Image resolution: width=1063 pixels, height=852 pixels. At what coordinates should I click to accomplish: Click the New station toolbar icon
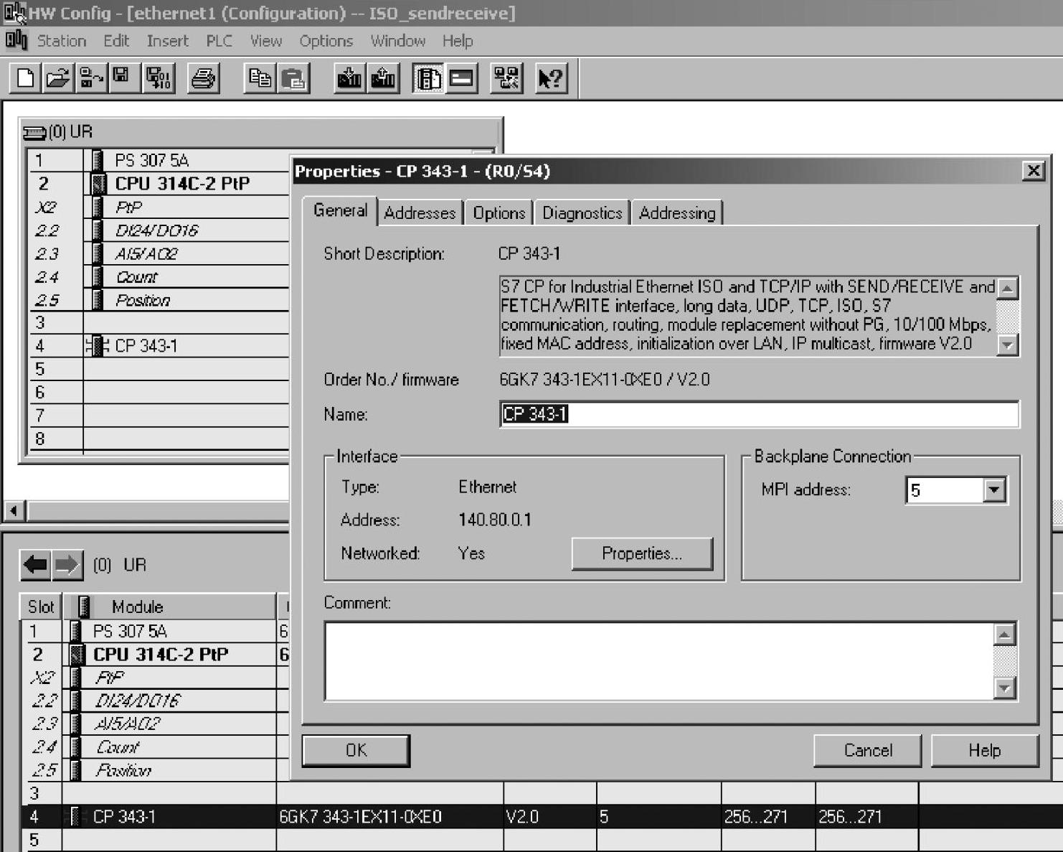click(x=25, y=78)
